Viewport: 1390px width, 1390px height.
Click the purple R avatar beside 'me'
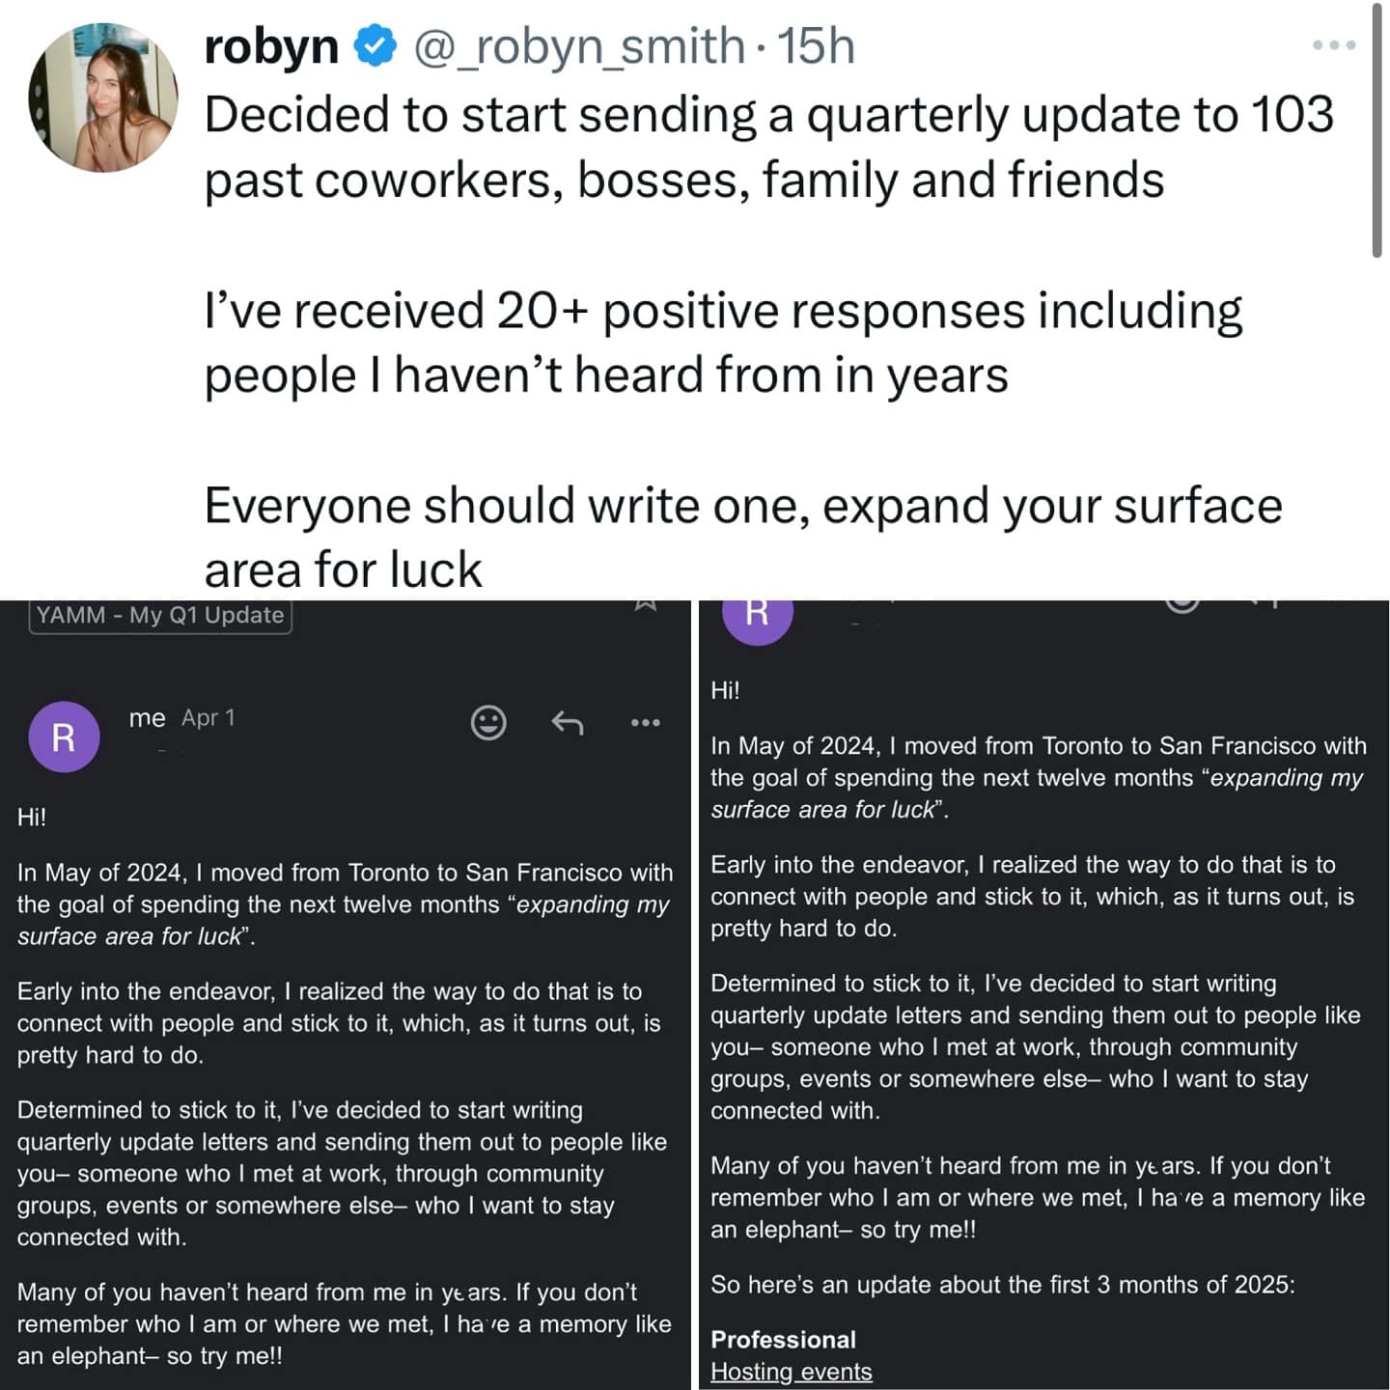click(x=64, y=737)
